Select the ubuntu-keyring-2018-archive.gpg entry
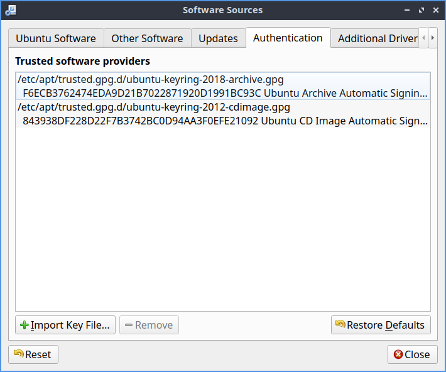Viewport: 446px width, 372px height. point(151,80)
